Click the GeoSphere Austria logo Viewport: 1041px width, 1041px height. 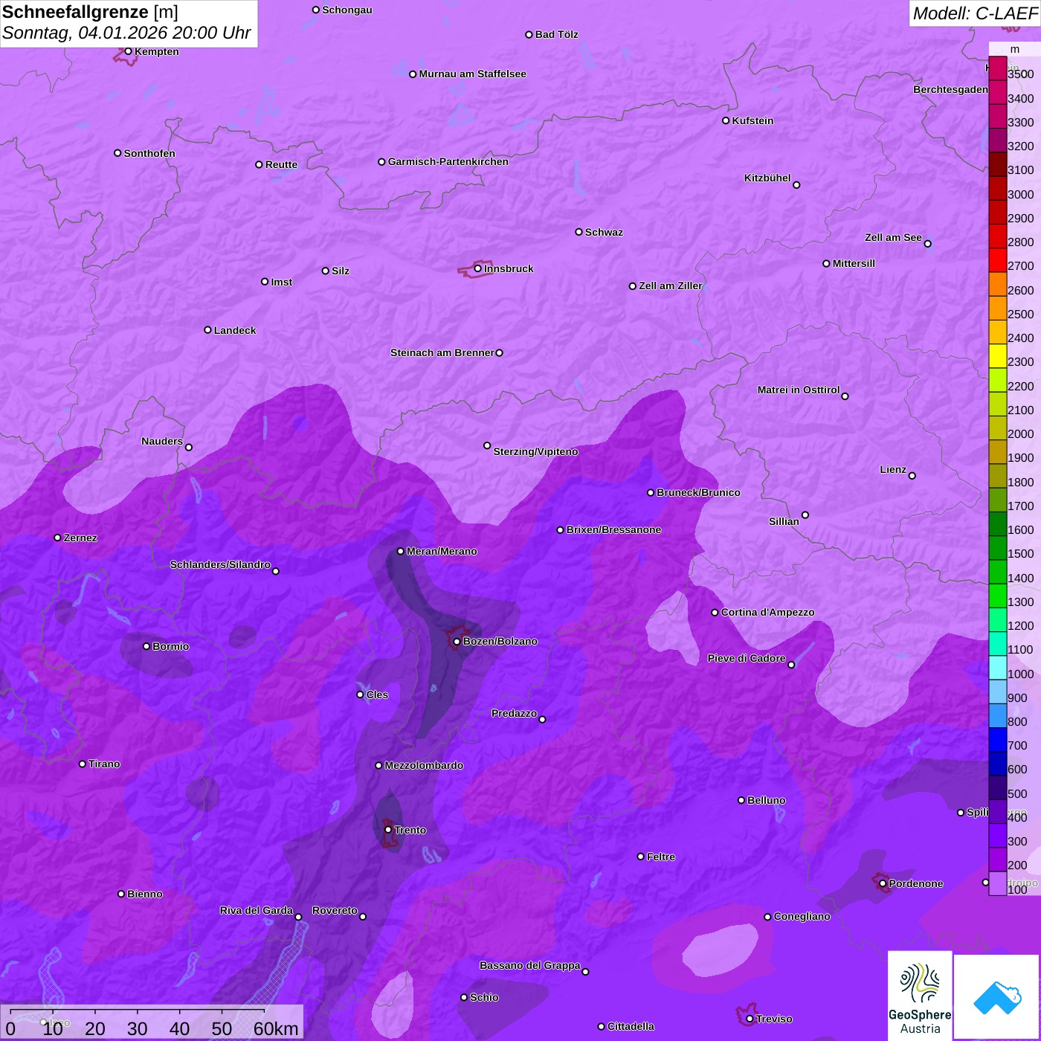click(920, 995)
